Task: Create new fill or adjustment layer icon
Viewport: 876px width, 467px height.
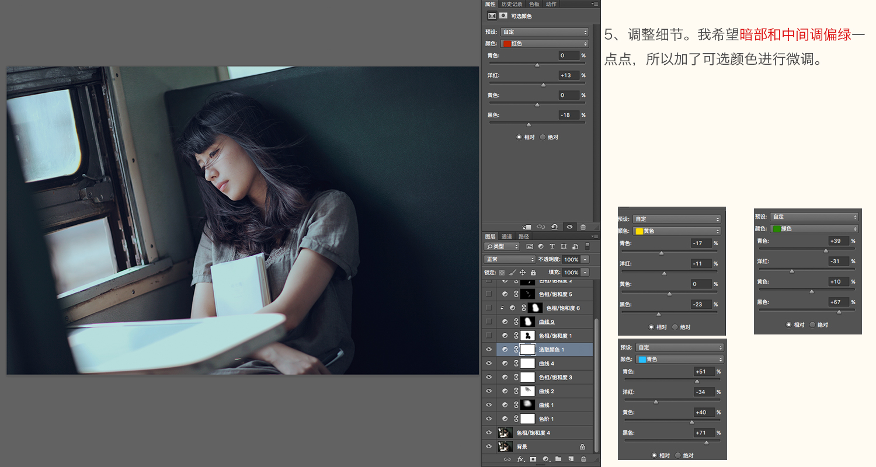Action: click(x=545, y=459)
